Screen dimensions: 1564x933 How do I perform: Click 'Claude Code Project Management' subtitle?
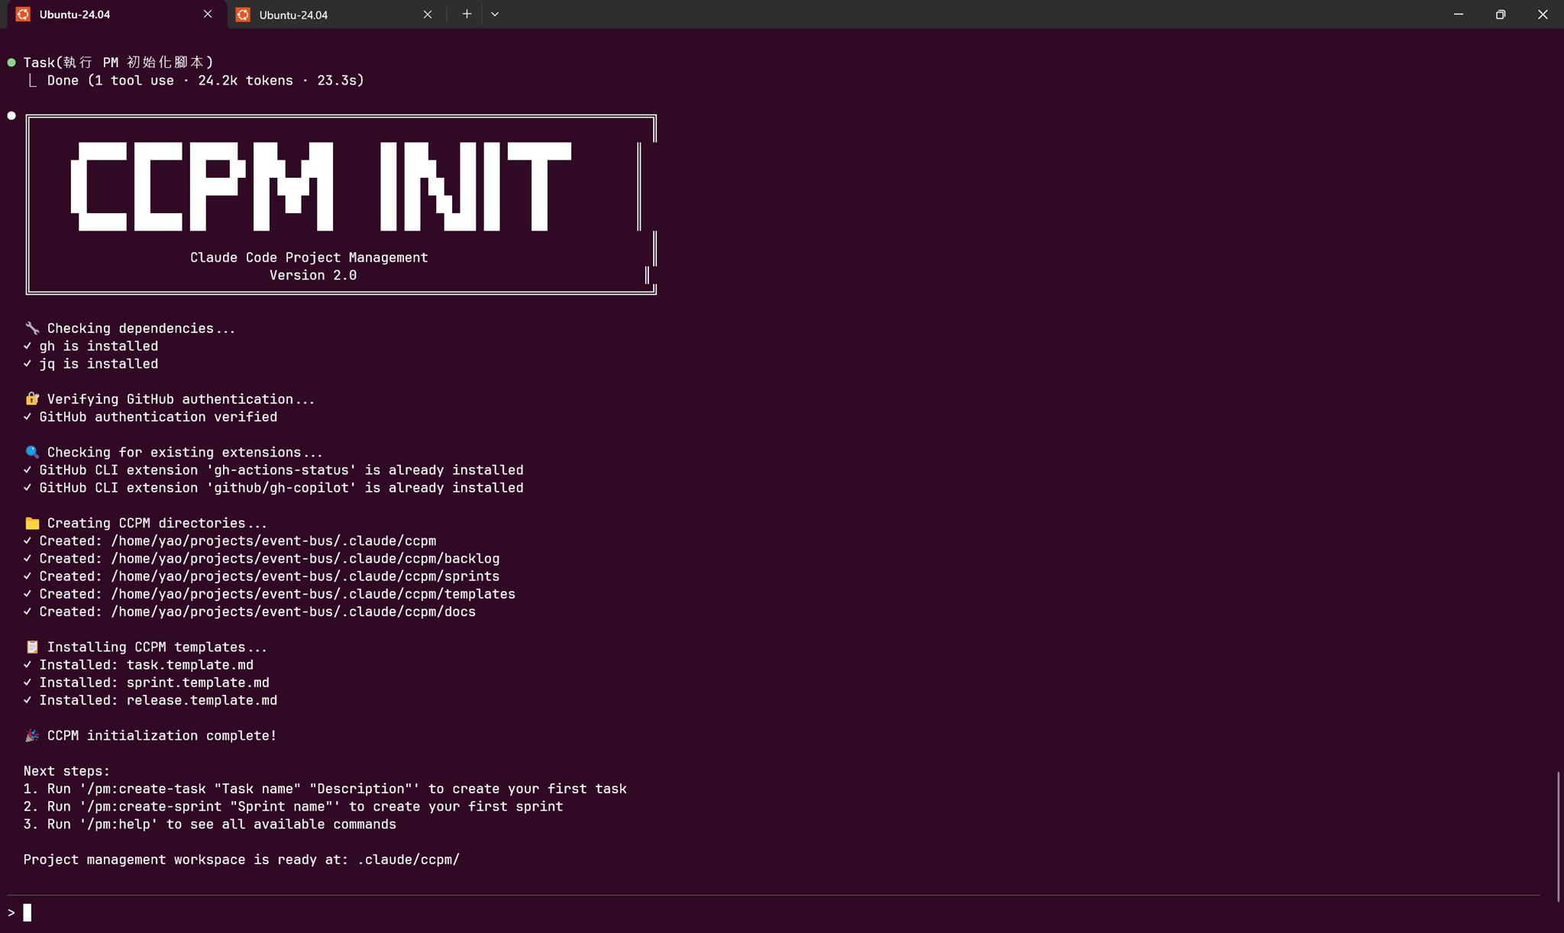click(x=309, y=257)
